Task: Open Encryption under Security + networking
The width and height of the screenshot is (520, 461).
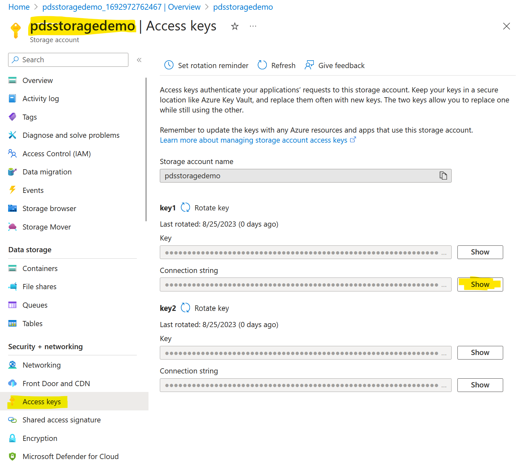Action: pos(40,438)
